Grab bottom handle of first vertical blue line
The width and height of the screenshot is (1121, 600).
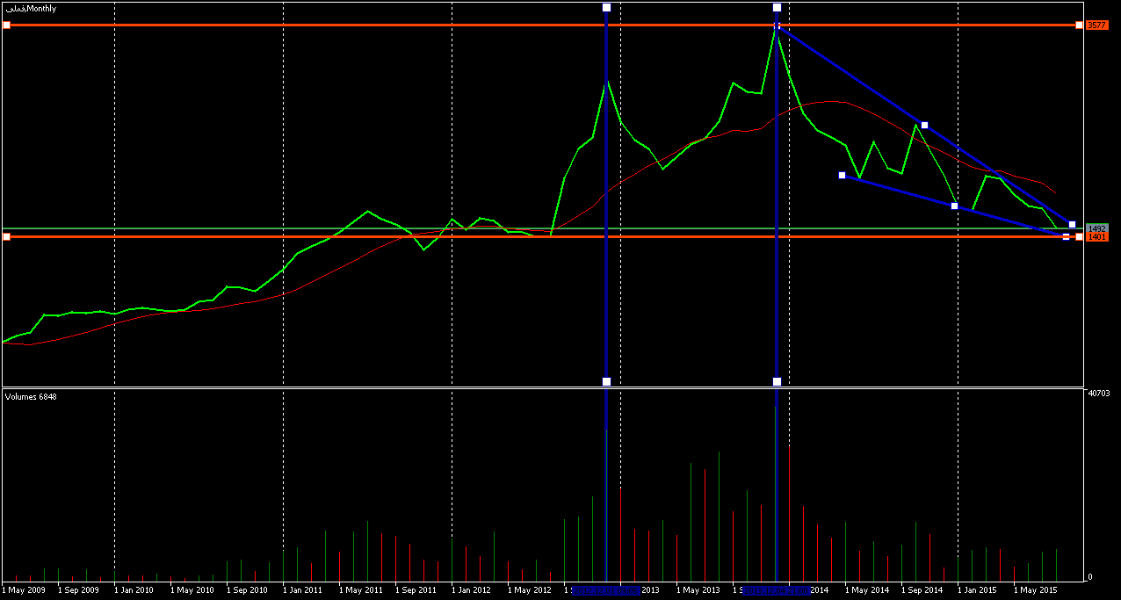tap(606, 381)
